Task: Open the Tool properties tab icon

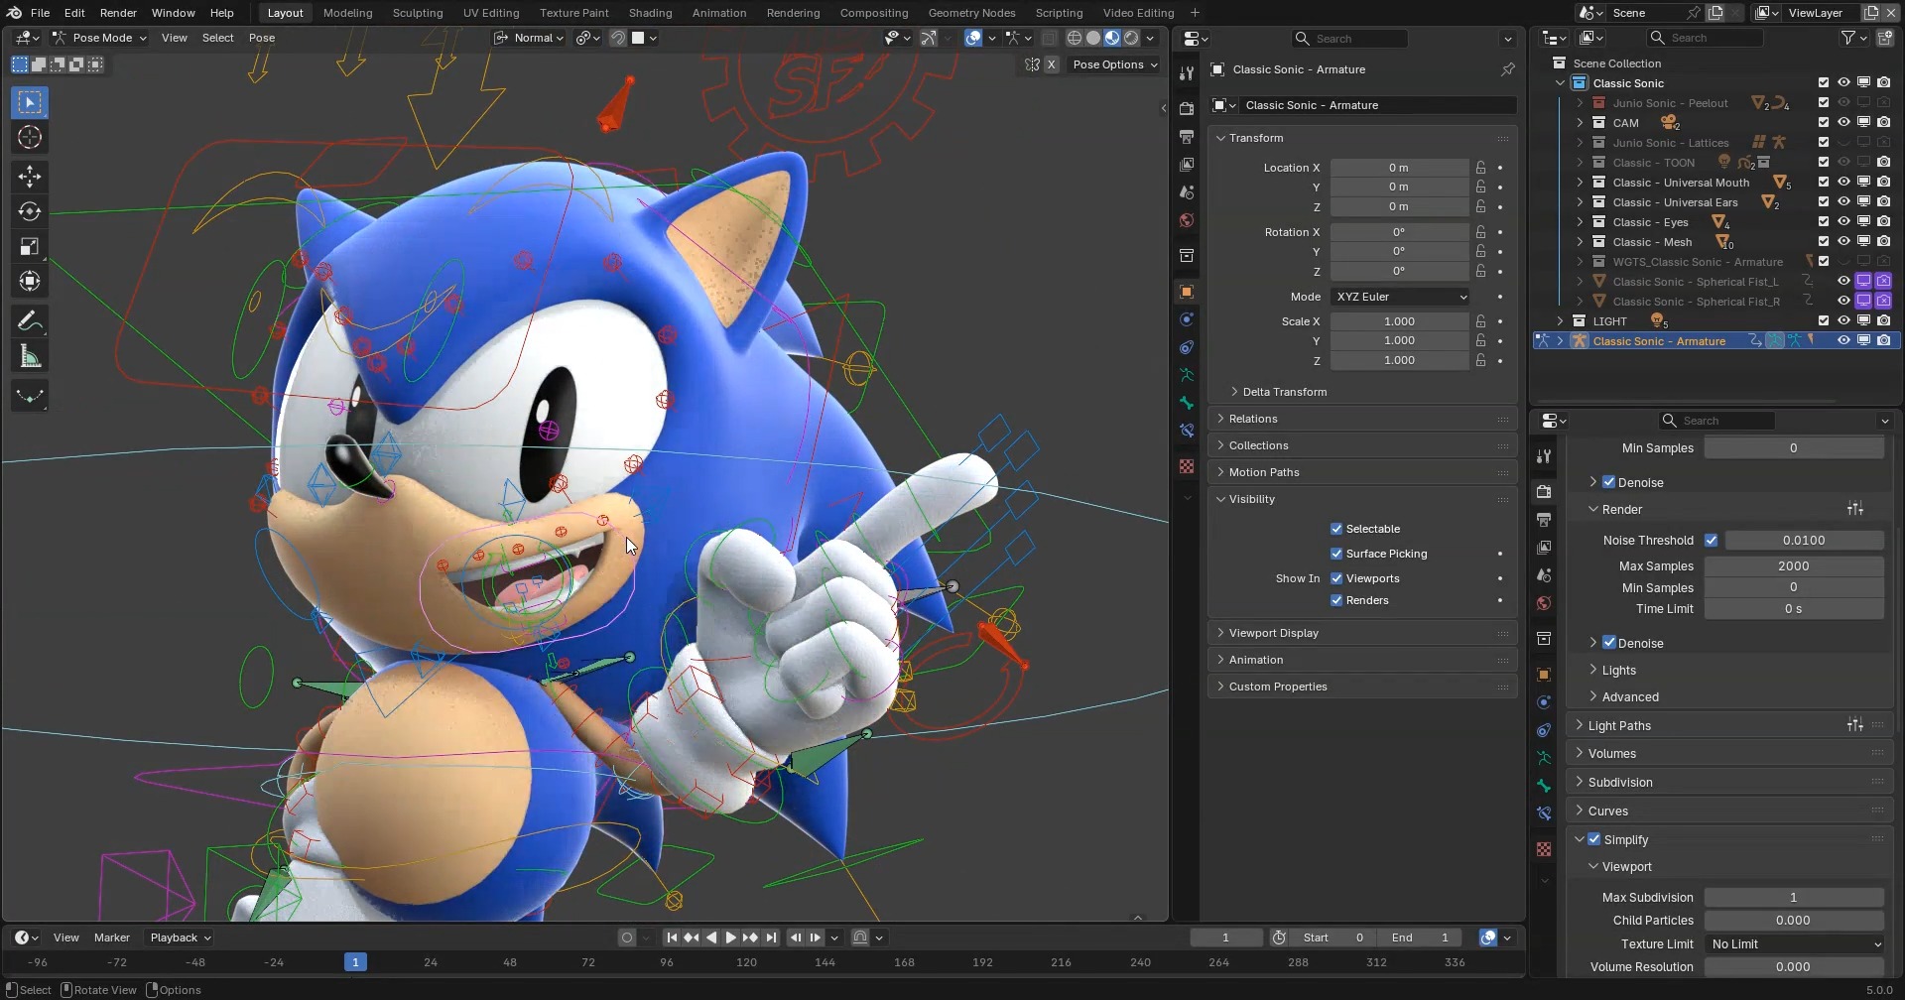Action: pos(1187,73)
